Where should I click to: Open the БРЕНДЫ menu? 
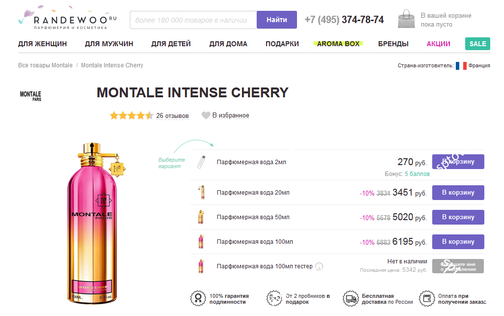[x=393, y=44]
